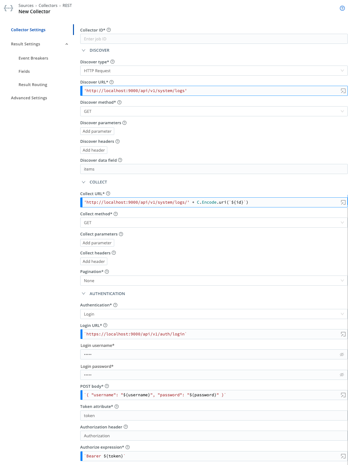Open the Event Breakers settings
Viewport: 348px width, 465px height.
tap(33, 58)
